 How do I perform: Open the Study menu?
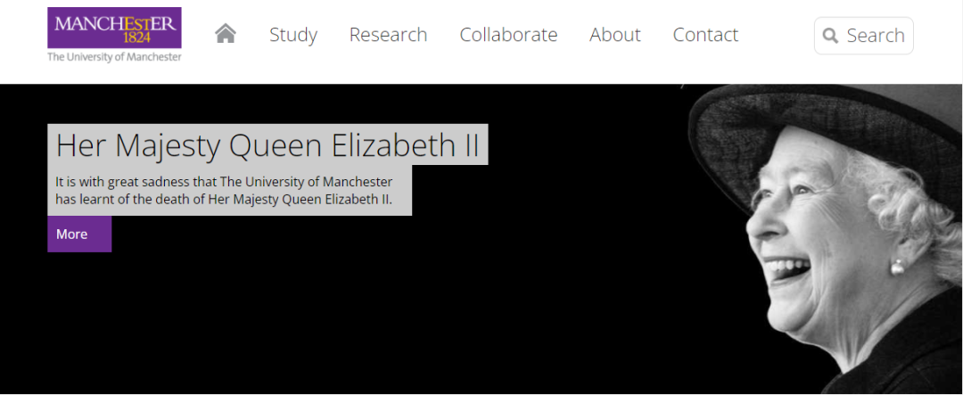(x=293, y=35)
